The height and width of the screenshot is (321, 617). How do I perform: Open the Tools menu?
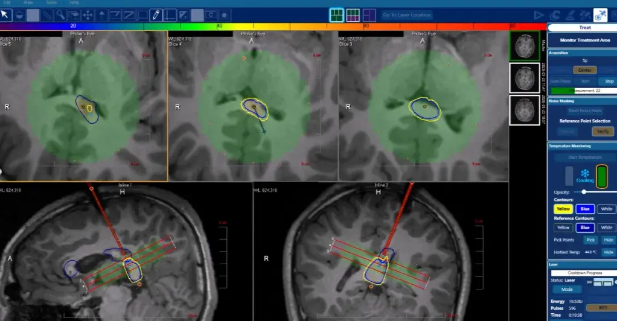[x=51, y=2]
